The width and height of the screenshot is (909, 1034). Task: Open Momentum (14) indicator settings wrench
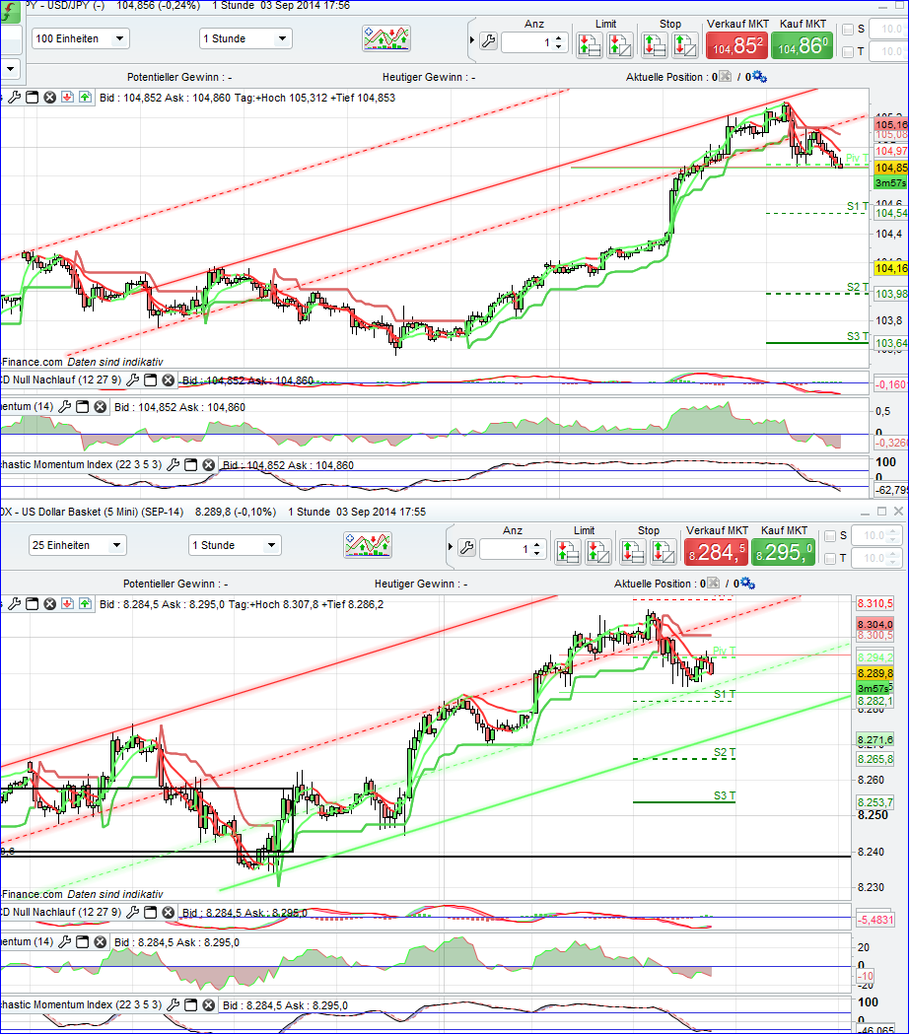coord(63,408)
